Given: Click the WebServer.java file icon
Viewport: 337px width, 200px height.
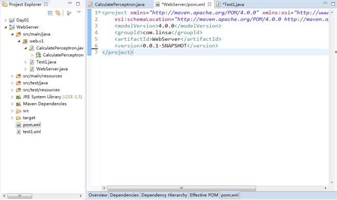Looking at the screenshot, I should coord(32,69).
